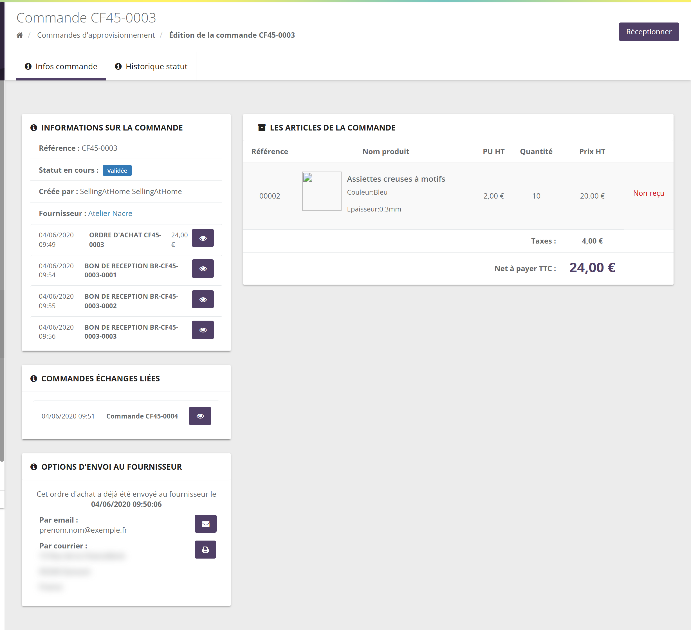Click creator SellingAtHome SellingAtHome text
This screenshot has height=630, width=691.
(131, 192)
